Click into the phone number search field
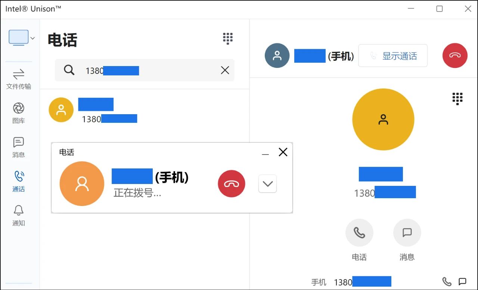This screenshot has height=290, width=478. 145,70
